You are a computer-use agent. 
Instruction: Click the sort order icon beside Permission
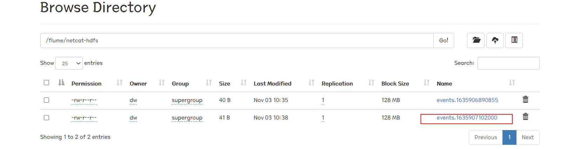click(119, 83)
